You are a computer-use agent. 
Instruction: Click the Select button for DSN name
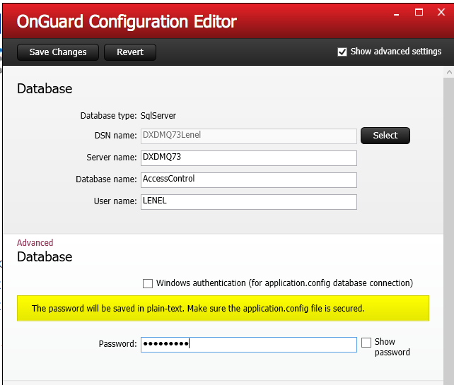point(385,136)
